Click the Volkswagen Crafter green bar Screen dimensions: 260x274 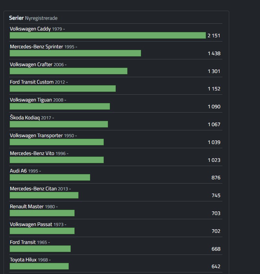click(68, 71)
